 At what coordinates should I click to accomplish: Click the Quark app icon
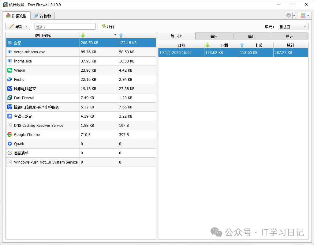[10, 144]
